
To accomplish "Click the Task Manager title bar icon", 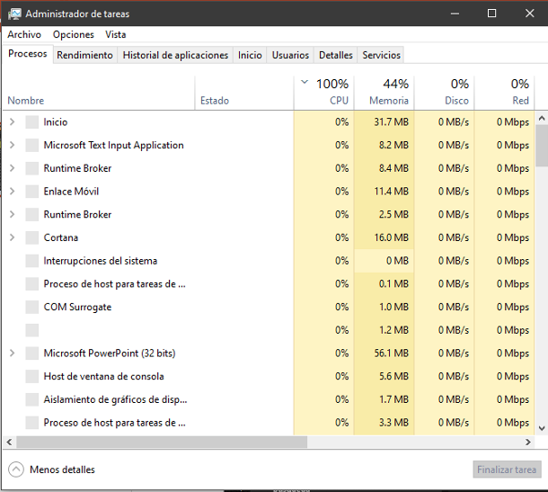I will [14, 13].
